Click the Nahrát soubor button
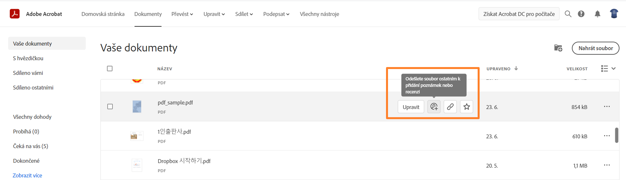Screen dimensions: 626x180 click(x=595, y=48)
